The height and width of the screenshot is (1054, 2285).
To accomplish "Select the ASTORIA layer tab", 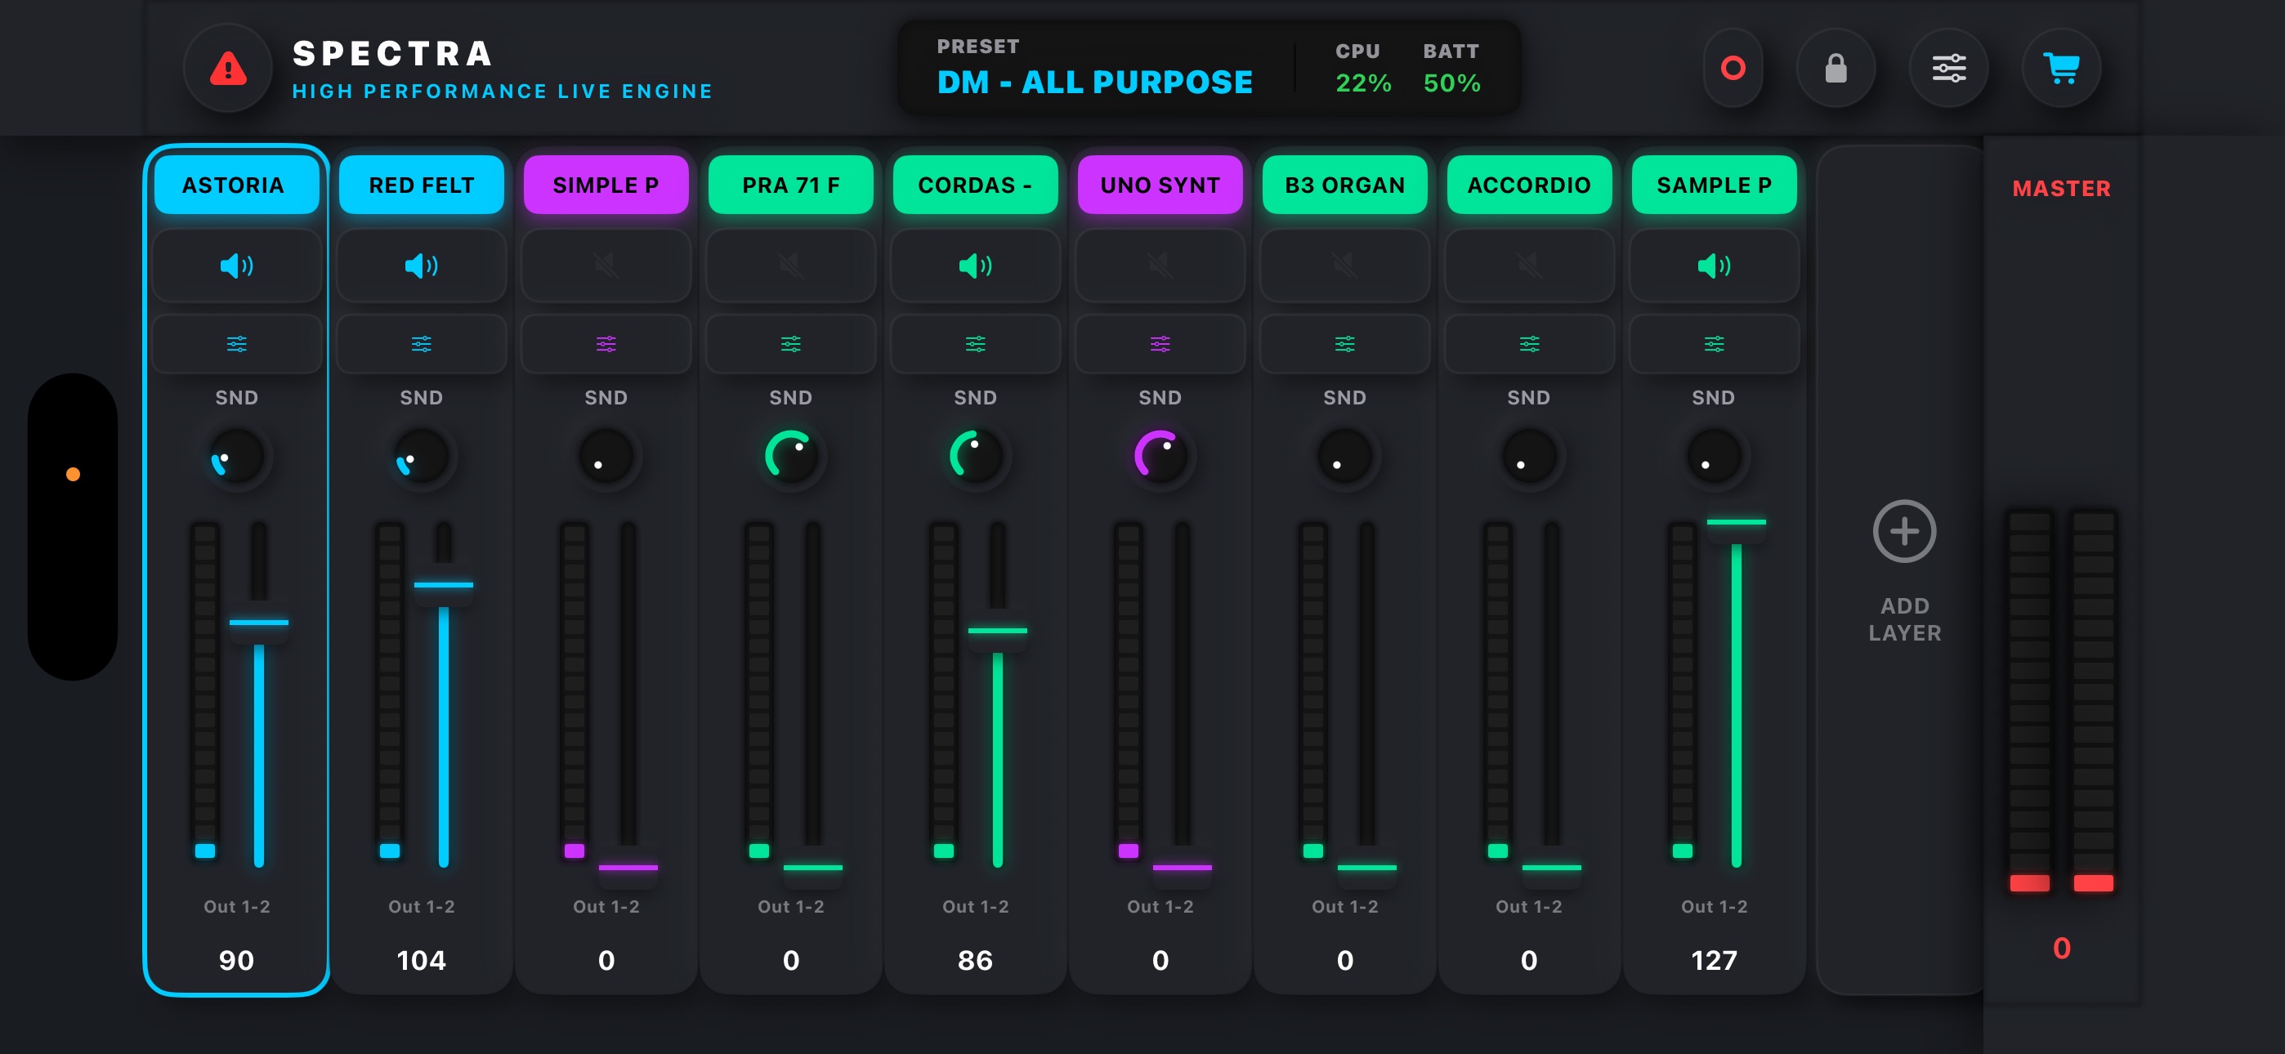I will [237, 185].
